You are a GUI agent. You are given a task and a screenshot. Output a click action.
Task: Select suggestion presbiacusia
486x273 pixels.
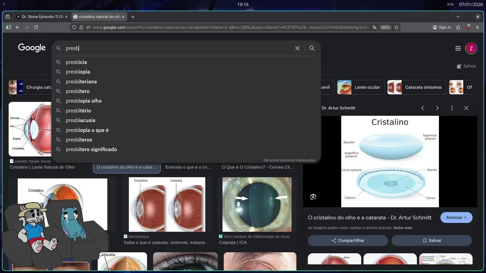pos(186,120)
